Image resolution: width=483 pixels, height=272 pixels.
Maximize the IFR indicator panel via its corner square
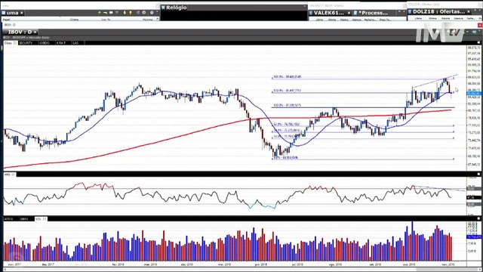tap(478, 175)
